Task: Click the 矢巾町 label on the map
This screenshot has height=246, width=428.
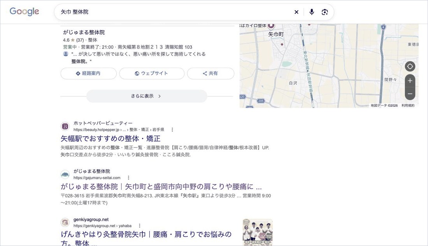Action: [276, 34]
